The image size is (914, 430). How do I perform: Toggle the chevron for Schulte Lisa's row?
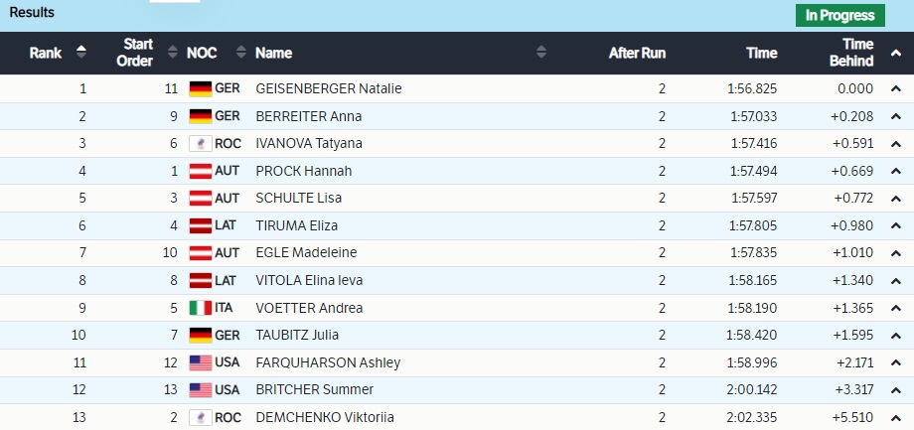pos(895,199)
